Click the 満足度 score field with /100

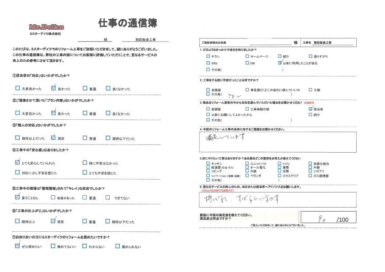click(x=328, y=217)
